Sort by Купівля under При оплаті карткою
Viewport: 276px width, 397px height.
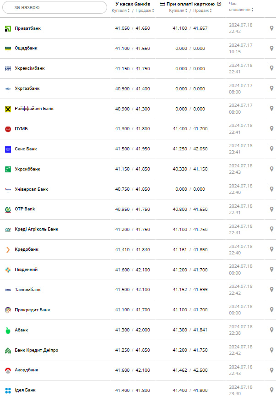(x=179, y=11)
